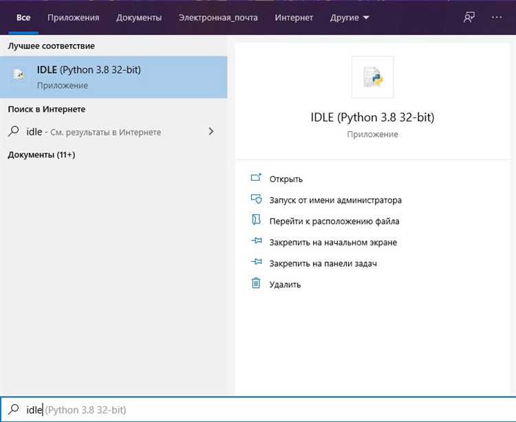This screenshot has width=516, height=422.
Task: Click the "Лучшее соответствие" heading
Action: [51, 45]
